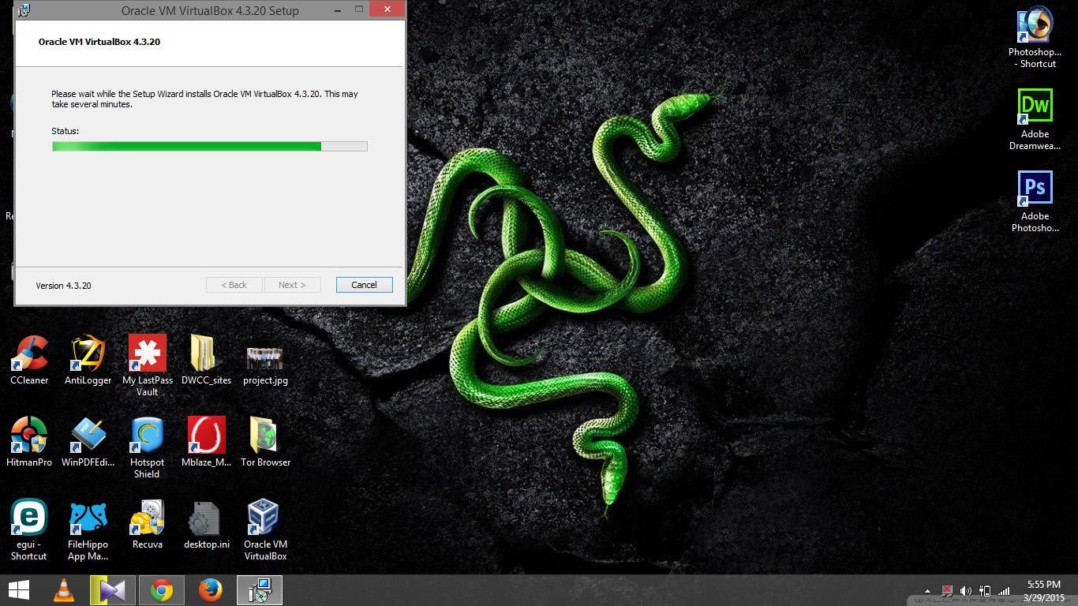
Task: Select the WinPDFEditor shortcut icon
Action: pos(88,442)
